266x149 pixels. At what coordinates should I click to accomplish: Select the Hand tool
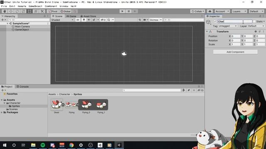(x=5, y=11)
